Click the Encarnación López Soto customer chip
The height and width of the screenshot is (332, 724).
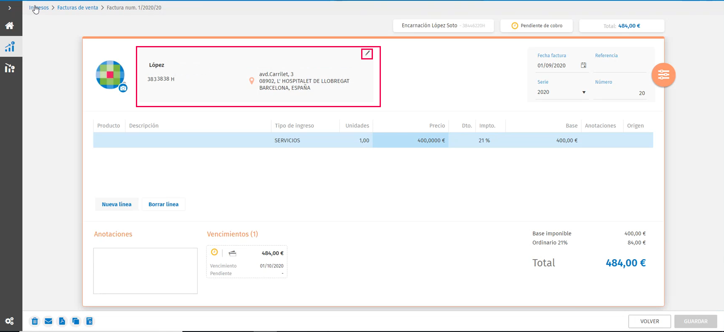click(x=443, y=26)
